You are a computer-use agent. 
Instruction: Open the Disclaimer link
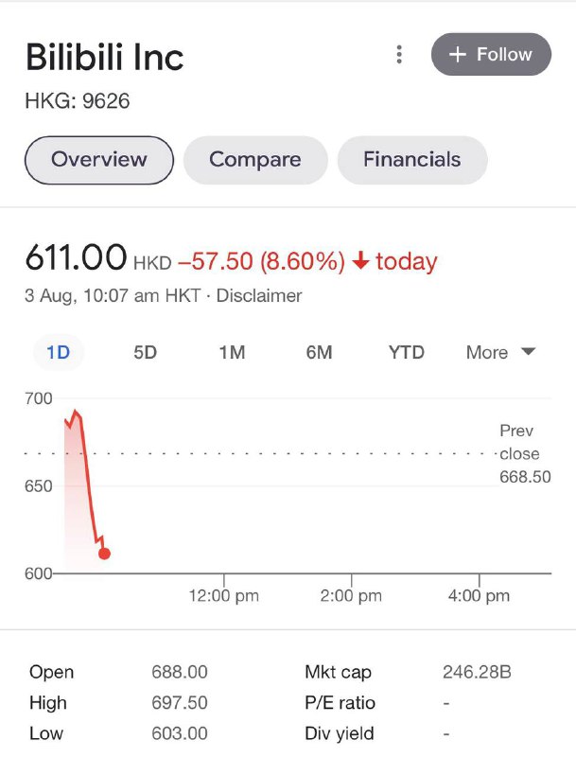[262, 295]
